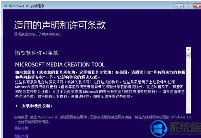Click the 微软软件许可条款 heading in license box
Image resolution: width=201 pixels, height=138 pixels.
tap(37, 53)
